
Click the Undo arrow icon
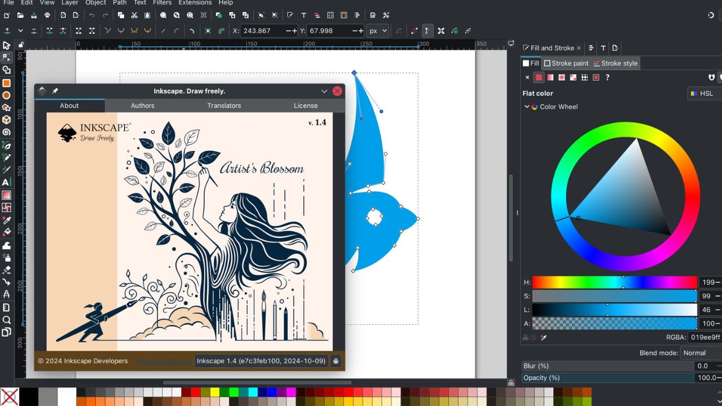92,15
